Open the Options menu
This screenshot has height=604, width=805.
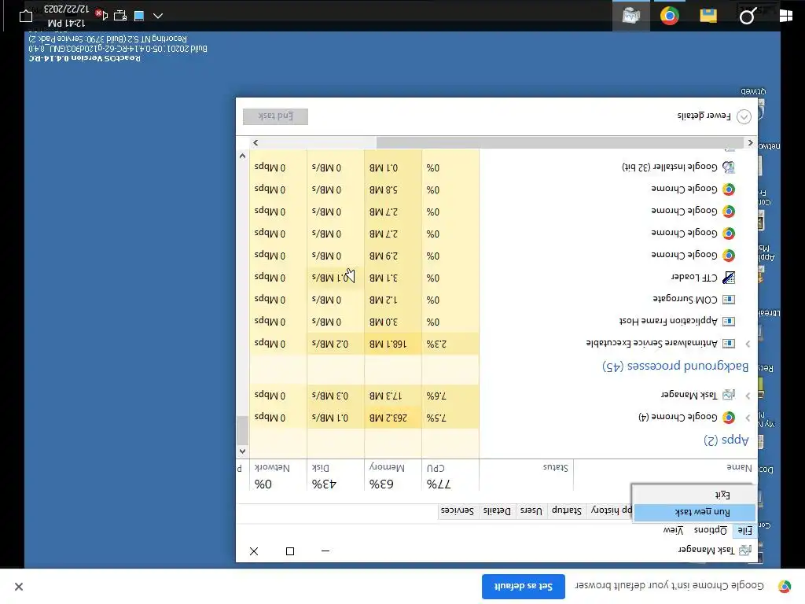click(711, 530)
